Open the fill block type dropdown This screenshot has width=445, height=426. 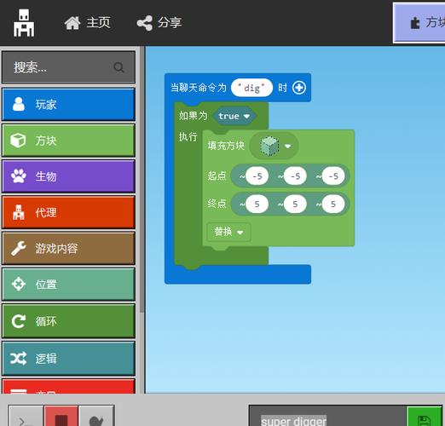point(274,146)
